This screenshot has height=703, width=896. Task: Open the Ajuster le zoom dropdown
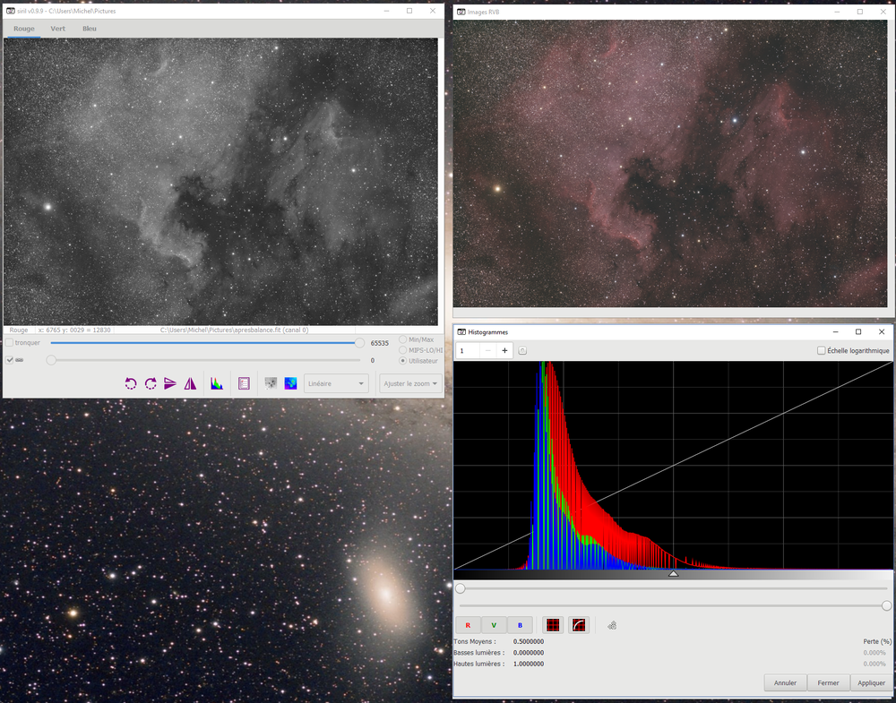pos(410,384)
